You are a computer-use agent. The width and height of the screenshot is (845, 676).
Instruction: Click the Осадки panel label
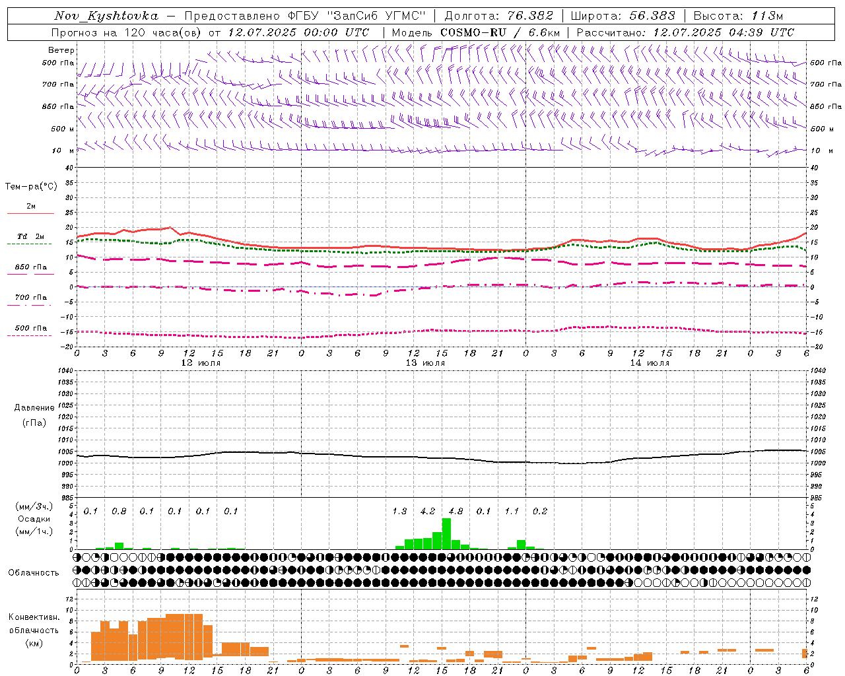(34, 519)
